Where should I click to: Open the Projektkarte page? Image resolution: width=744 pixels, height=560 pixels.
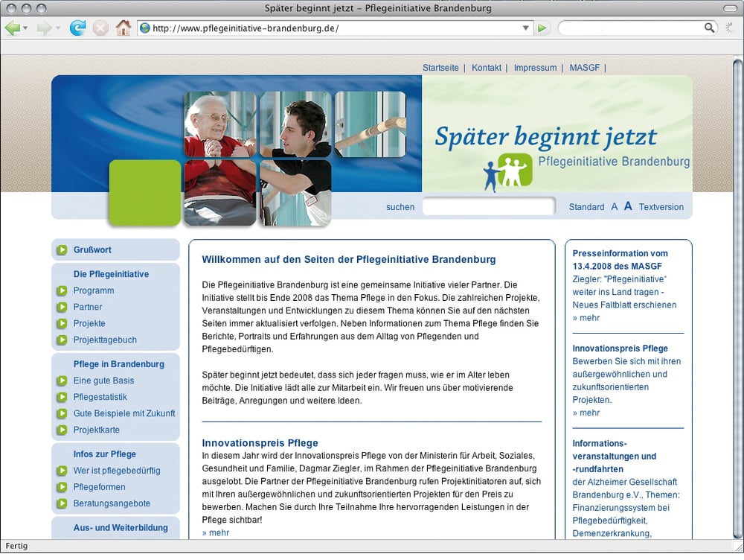click(96, 430)
